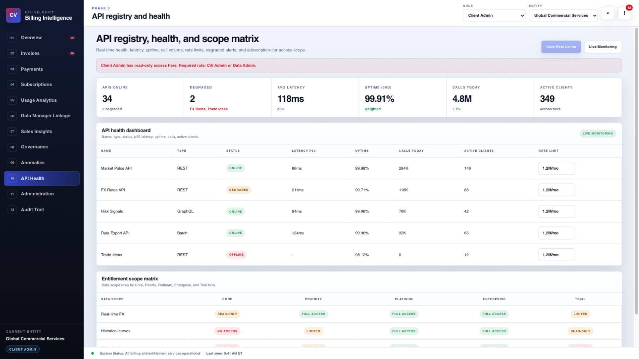639x359 pixels.
Task: Open Subscriptions page
Action: pyautogui.click(x=42, y=85)
